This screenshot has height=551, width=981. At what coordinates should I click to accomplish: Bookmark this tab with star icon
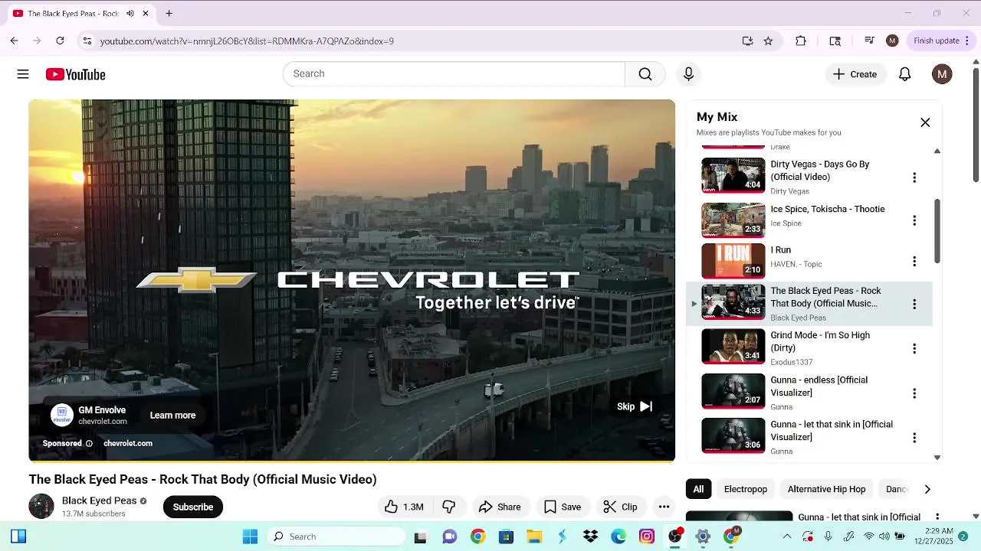click(x=768, y=41)
